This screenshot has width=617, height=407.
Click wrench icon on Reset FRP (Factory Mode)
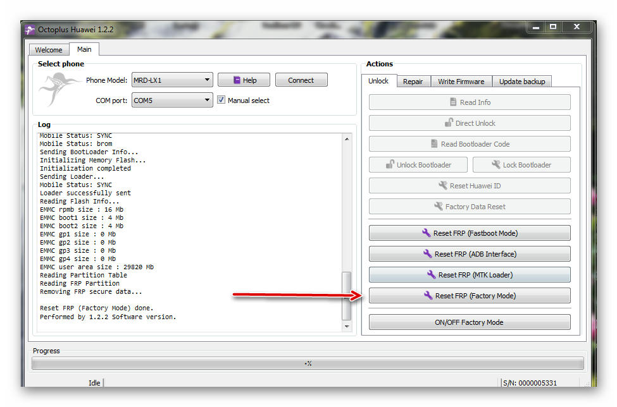428,295
